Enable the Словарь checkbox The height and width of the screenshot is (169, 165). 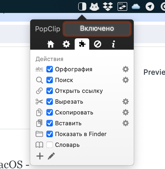[x=50, y=145]
